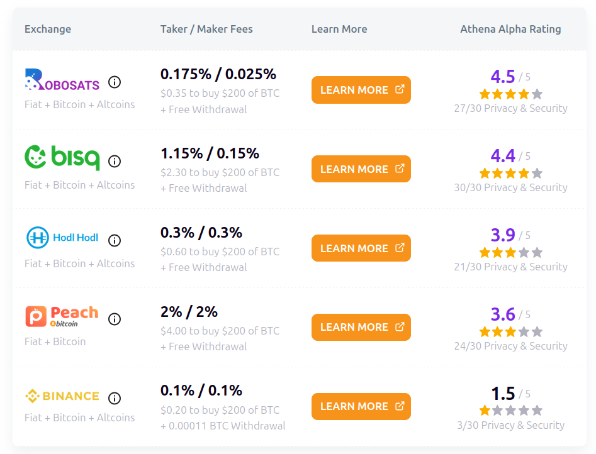Click $2.30 to buy $200 of BTC
Viewport: 596px width, 454px height.
pyautogui.click(x=220, y=172)
